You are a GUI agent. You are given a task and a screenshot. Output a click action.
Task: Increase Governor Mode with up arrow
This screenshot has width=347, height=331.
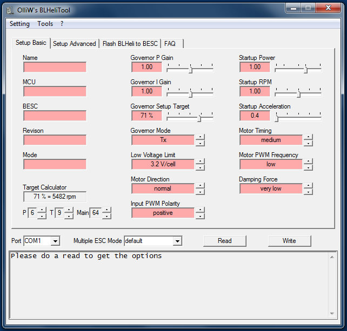(200, 137)
